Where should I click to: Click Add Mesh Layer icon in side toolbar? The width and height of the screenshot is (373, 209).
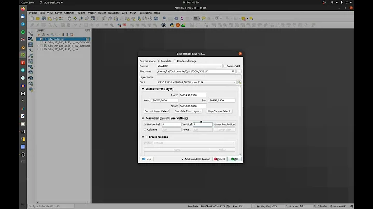point(31,44)
